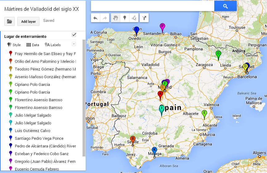Open the Style options for layer
This screenshot has width=267, height=173.
tap(14, 45)
